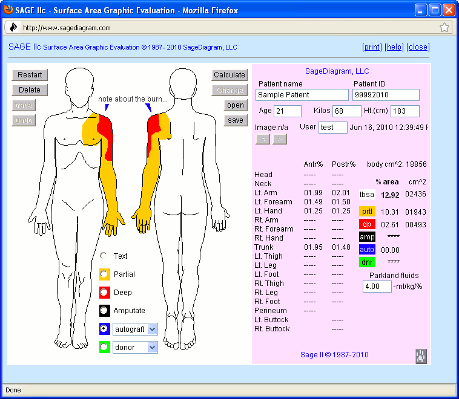Click the blue auto swatch

[x=367, y=249]
